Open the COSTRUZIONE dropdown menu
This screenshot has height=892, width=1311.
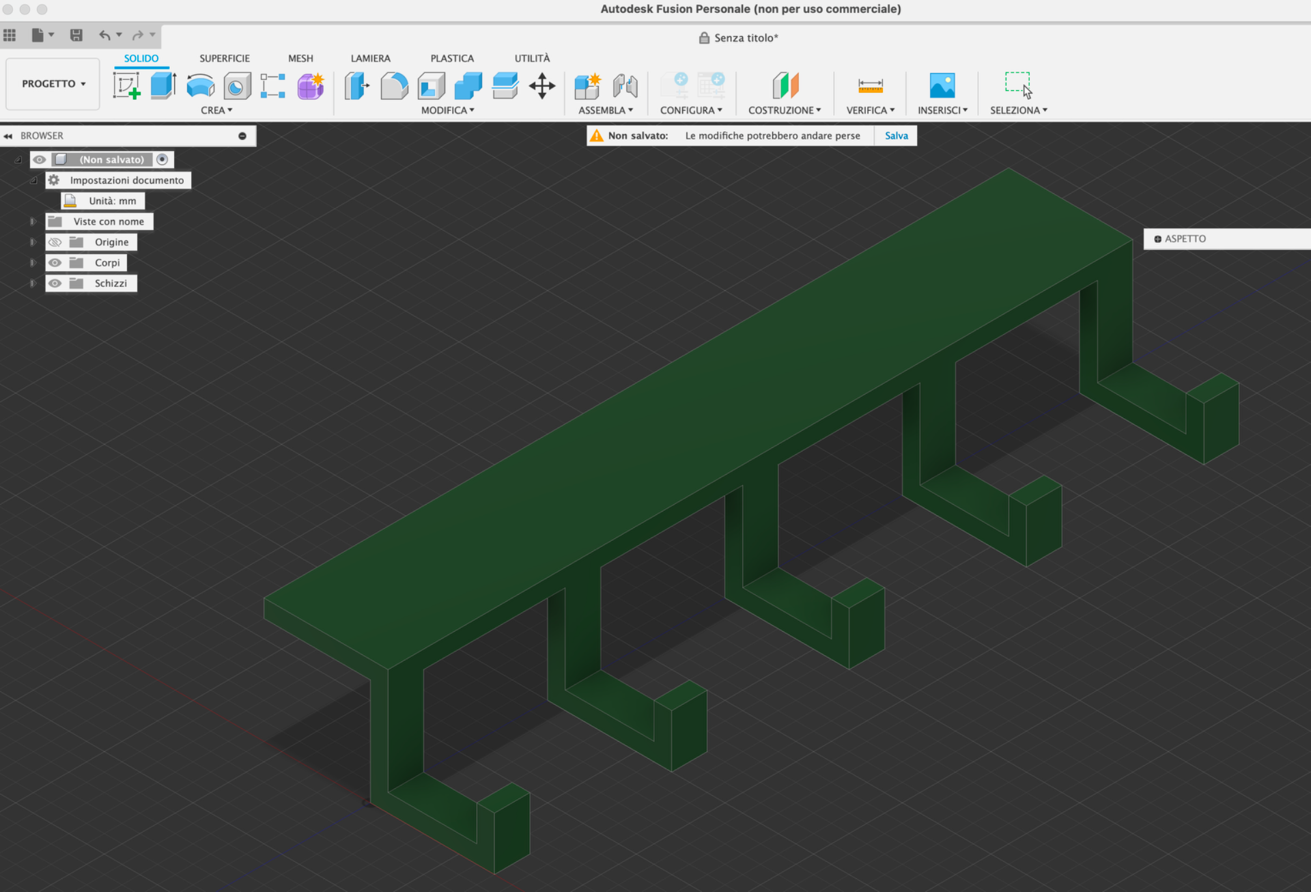coord(785,111)
